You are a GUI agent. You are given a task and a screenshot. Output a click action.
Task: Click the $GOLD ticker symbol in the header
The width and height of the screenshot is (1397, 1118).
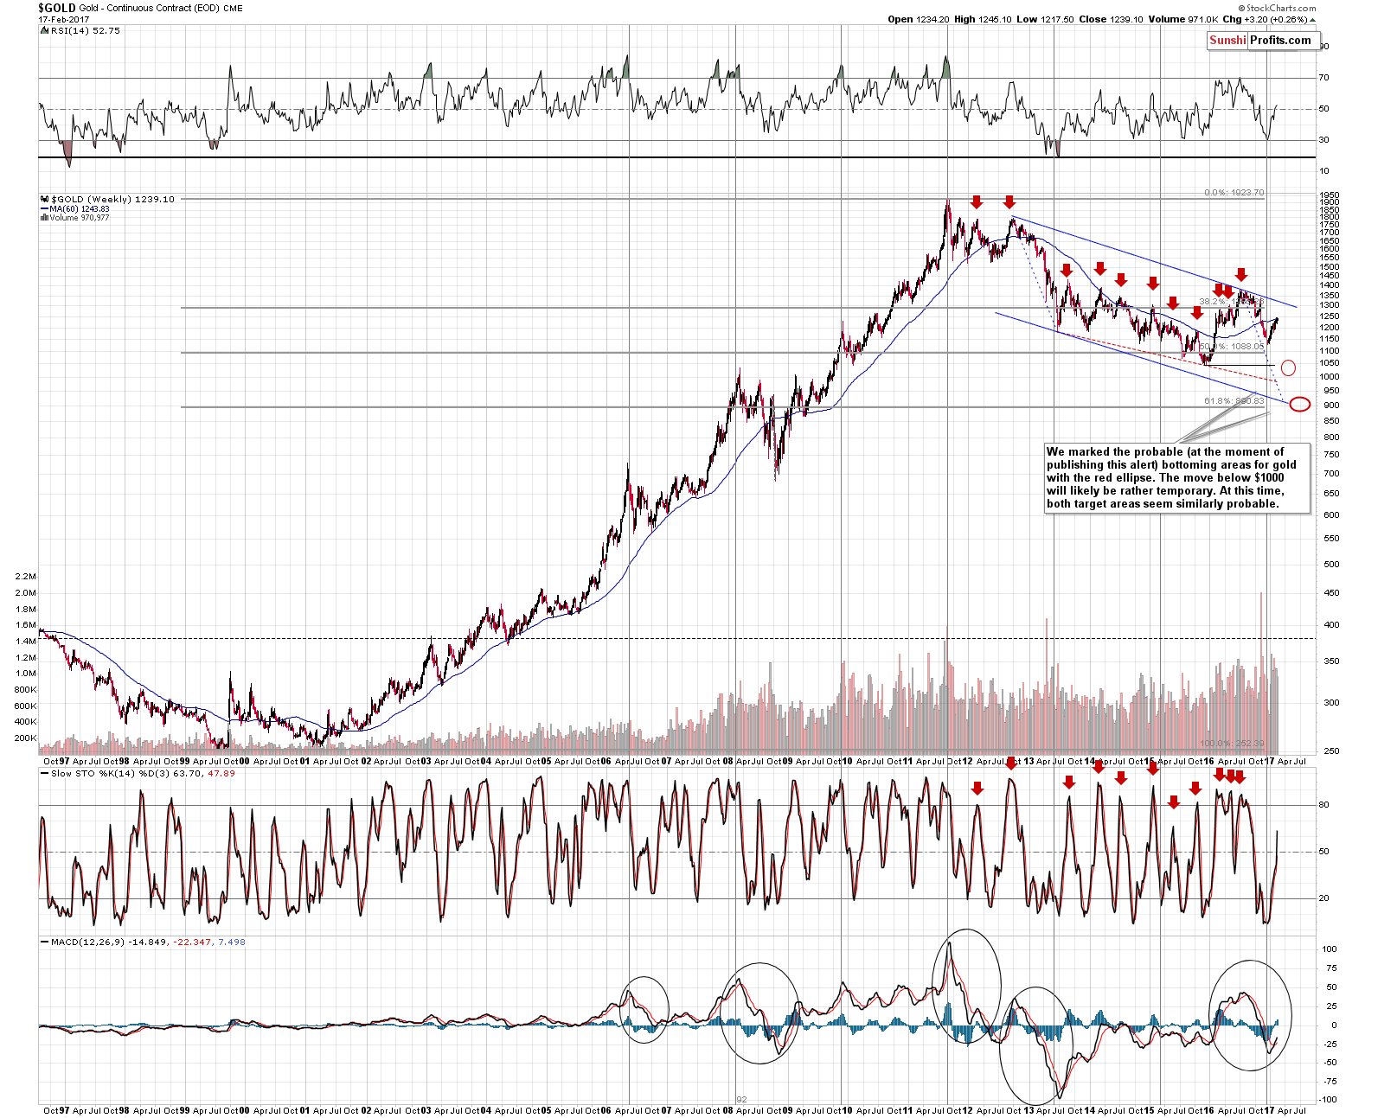point(56,8)
